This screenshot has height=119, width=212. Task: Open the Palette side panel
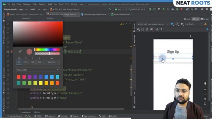pos(134,27)
